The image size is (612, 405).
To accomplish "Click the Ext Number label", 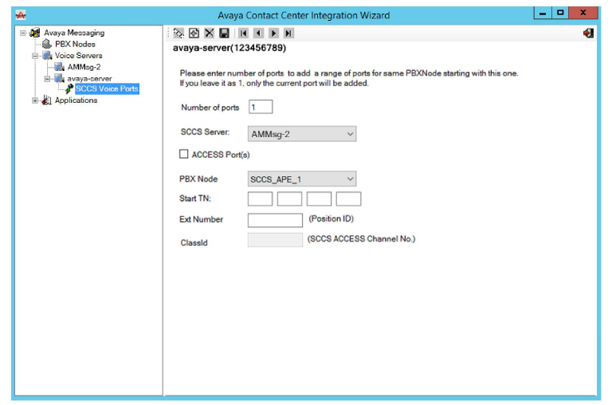I will pos(201,219).
